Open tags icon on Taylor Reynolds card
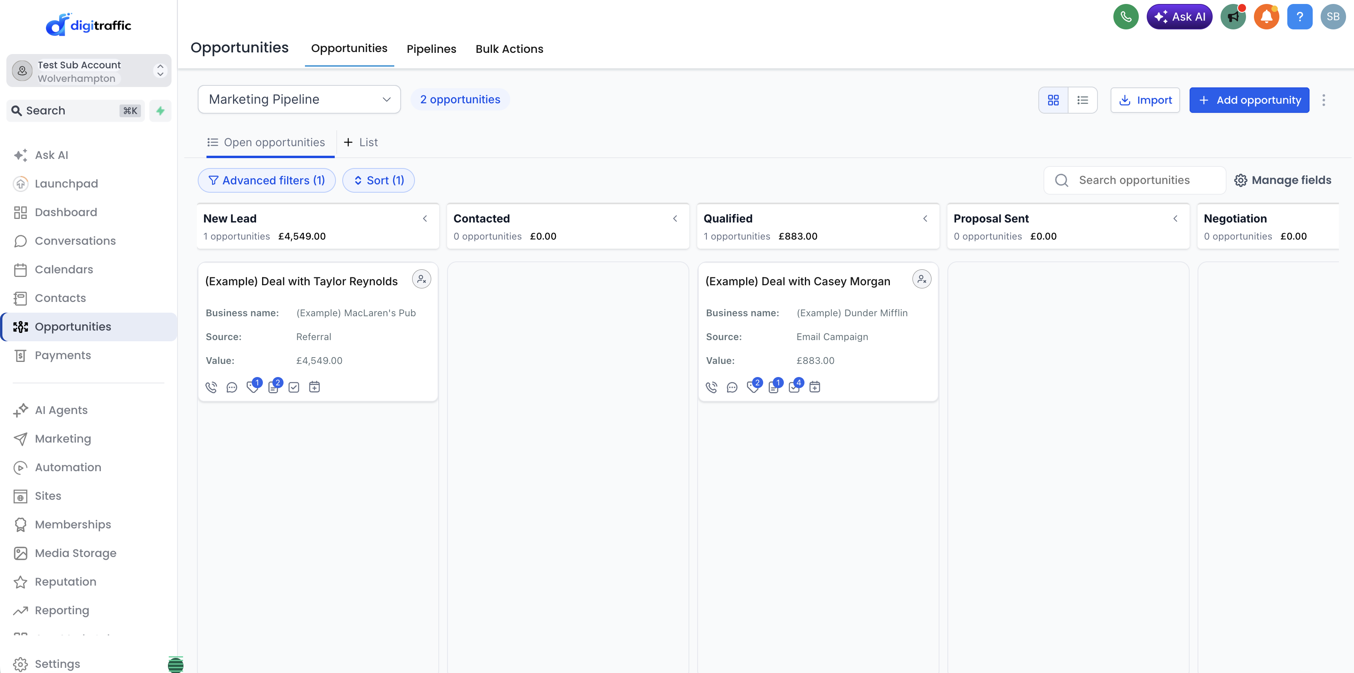This screenshot has width=1354, height=673. coord(253,387)
